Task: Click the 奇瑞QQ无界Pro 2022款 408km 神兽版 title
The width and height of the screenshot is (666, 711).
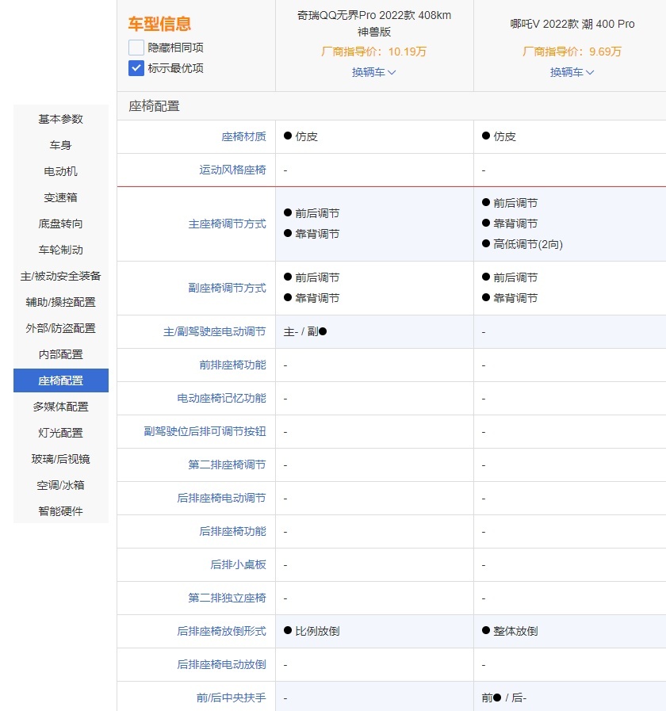Action: (x=373, y=24)
